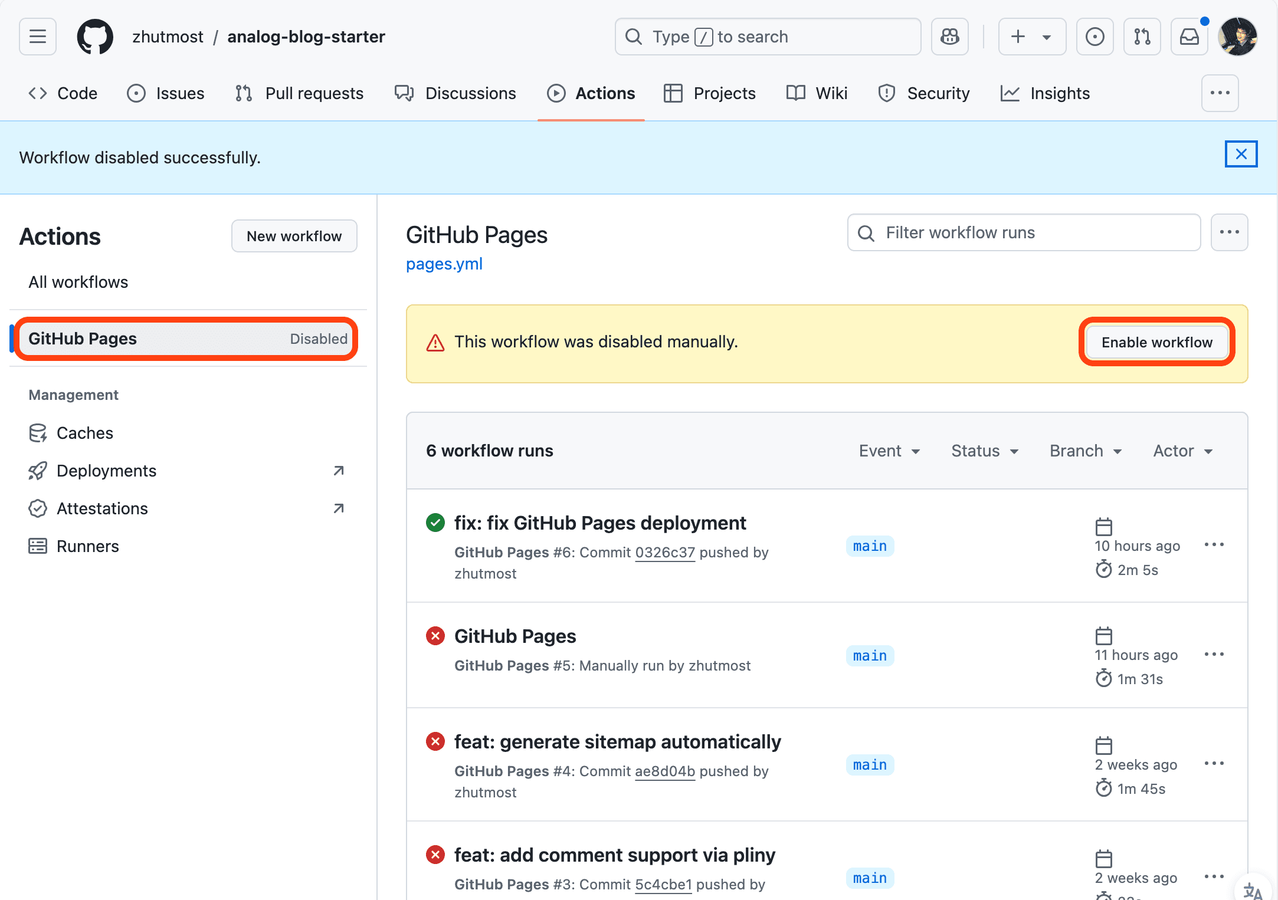Open Attestations via its external link arrow
1278x900 pixels.
coord(338,508)
